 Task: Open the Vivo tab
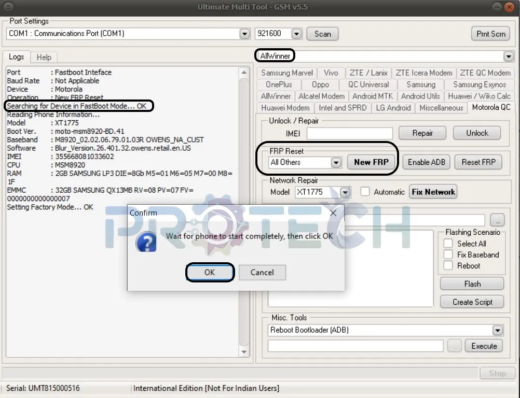(x=331, y=73)
